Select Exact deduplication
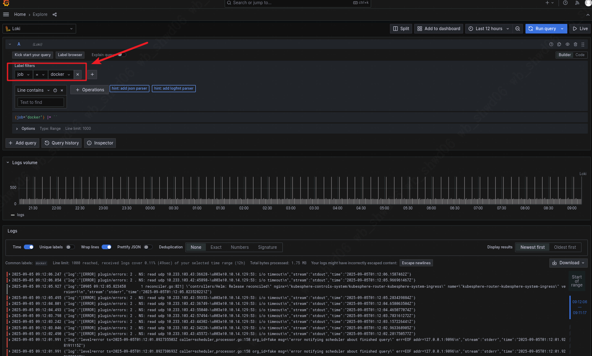This screenshot has width=592, height=356. 216,247
